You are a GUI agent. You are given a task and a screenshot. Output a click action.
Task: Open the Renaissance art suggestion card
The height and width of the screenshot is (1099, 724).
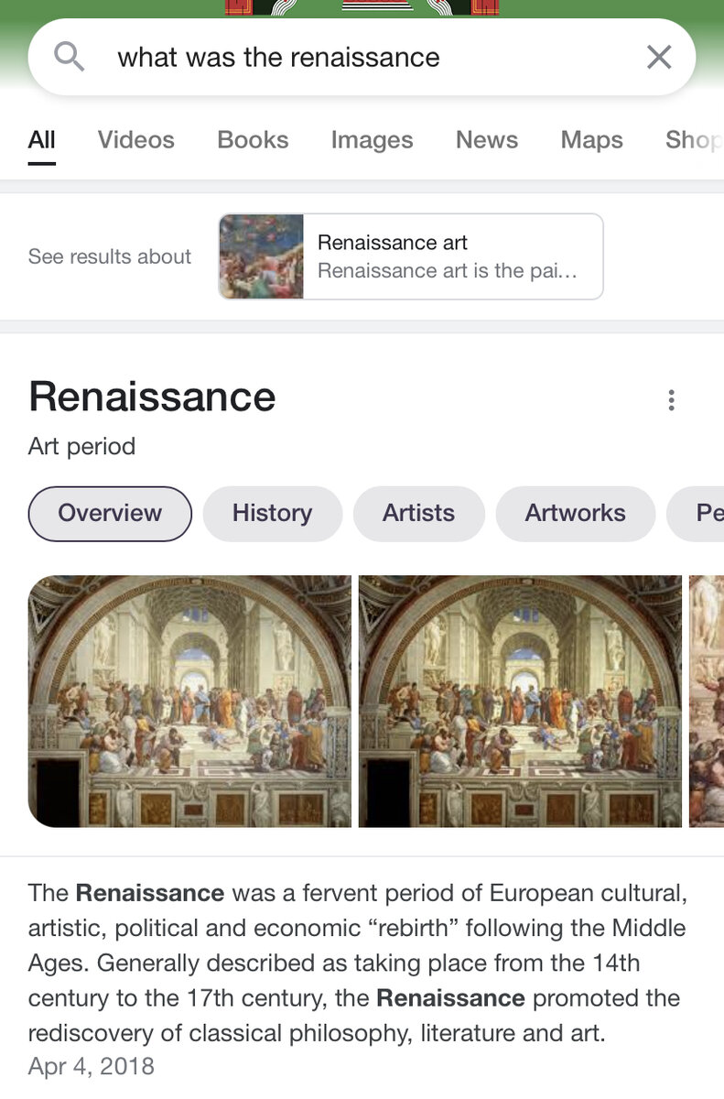[448, 256]
